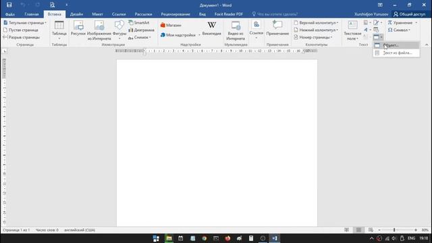
Task: Click the Save icon in the quick access toolbar
Action: [9, 5]
